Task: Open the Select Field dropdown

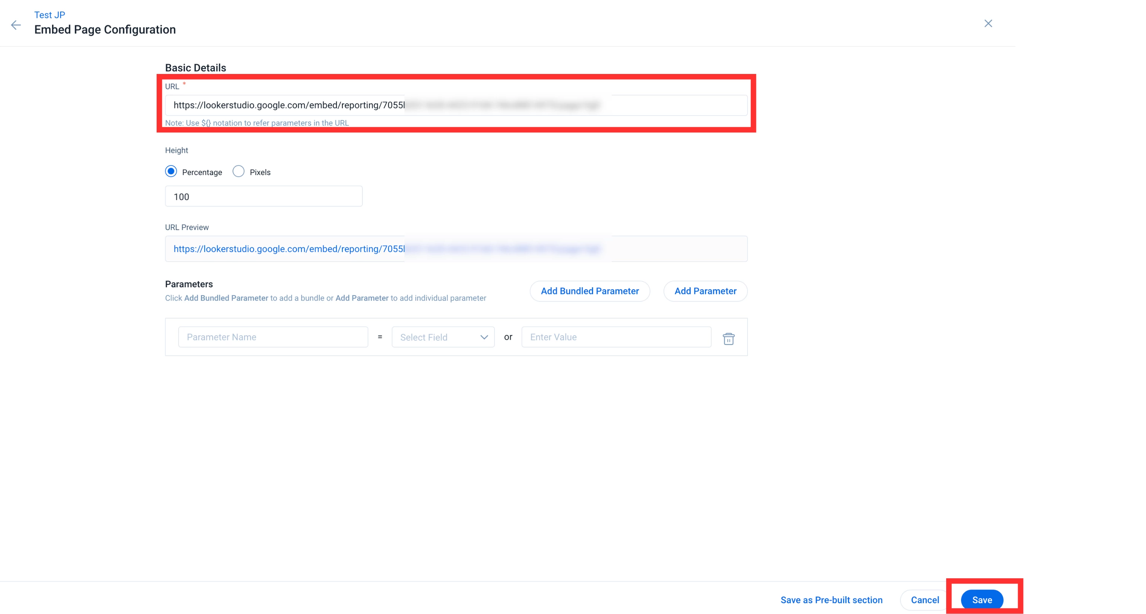Action: (x=442, y=337)
